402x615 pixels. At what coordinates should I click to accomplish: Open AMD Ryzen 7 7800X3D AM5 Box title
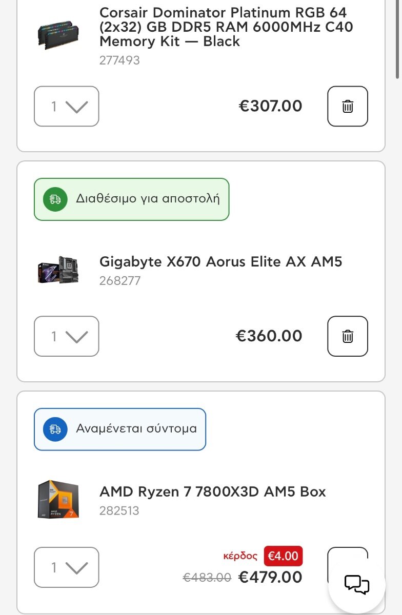[x=213, y=492]
